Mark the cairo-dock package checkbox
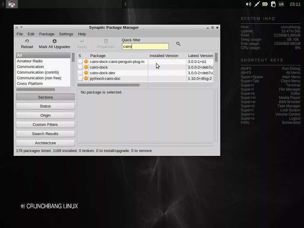The image size is (304, 228). [x=80, y=67]
